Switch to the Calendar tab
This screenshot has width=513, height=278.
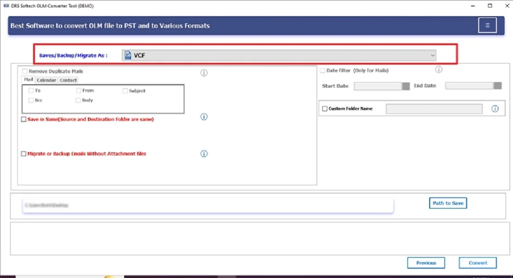[46, 80]
